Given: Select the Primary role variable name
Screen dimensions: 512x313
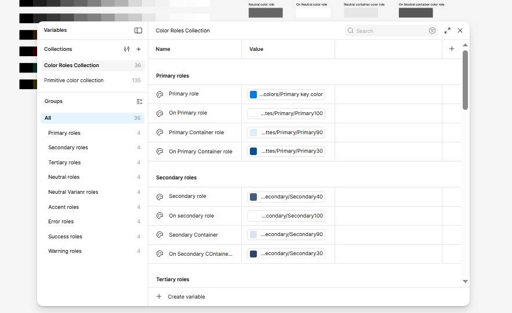Looking at the screenshot, I should click(183, 94).
